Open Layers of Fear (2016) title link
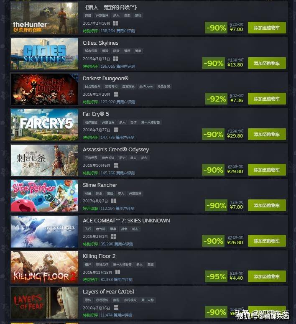Viewport: 296px width, 324px height. (x=109, y=292)
